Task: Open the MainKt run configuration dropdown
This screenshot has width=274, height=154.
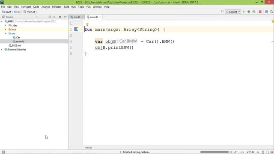Action: tap(233, 12)
